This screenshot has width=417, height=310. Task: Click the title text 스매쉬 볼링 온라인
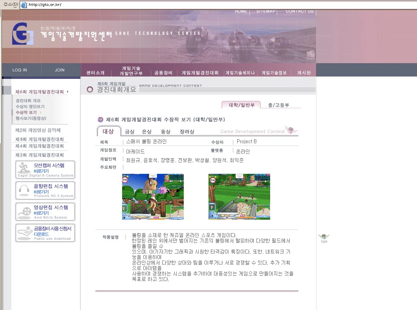146,141
